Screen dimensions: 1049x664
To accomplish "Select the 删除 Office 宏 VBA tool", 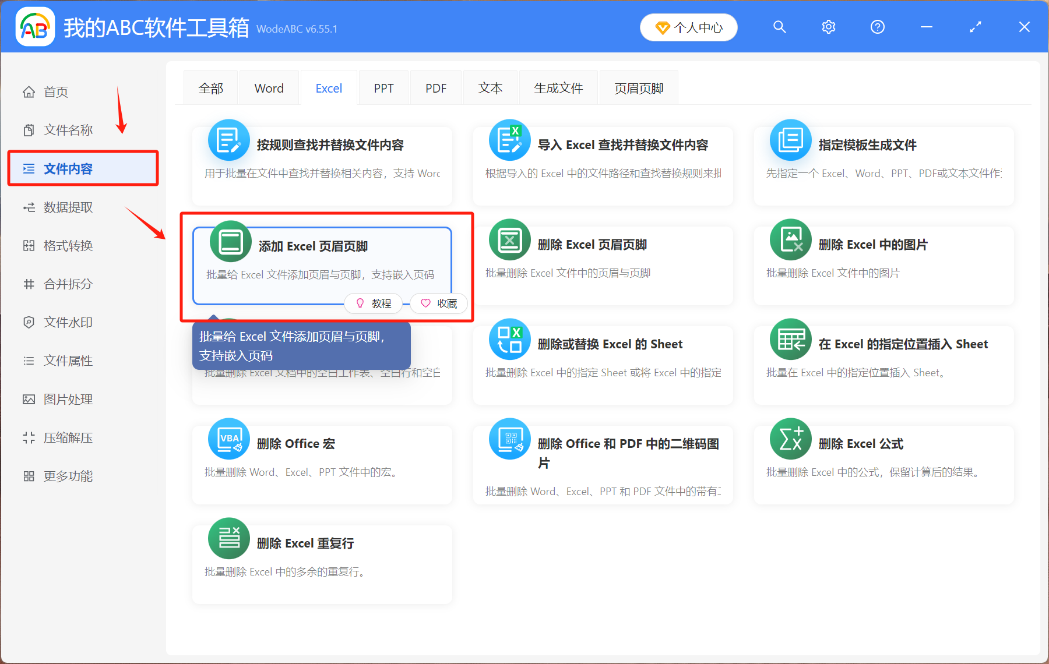I will [x=321, y=463].
